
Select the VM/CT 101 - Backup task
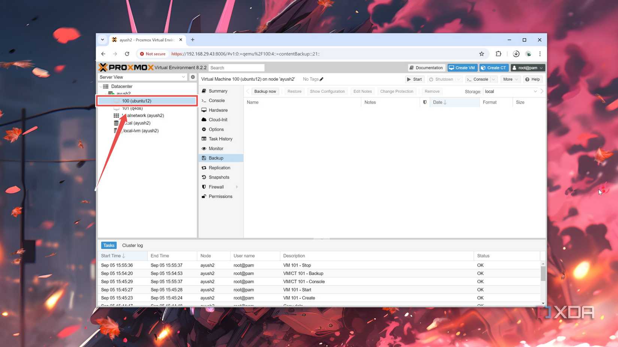point(319,273)
